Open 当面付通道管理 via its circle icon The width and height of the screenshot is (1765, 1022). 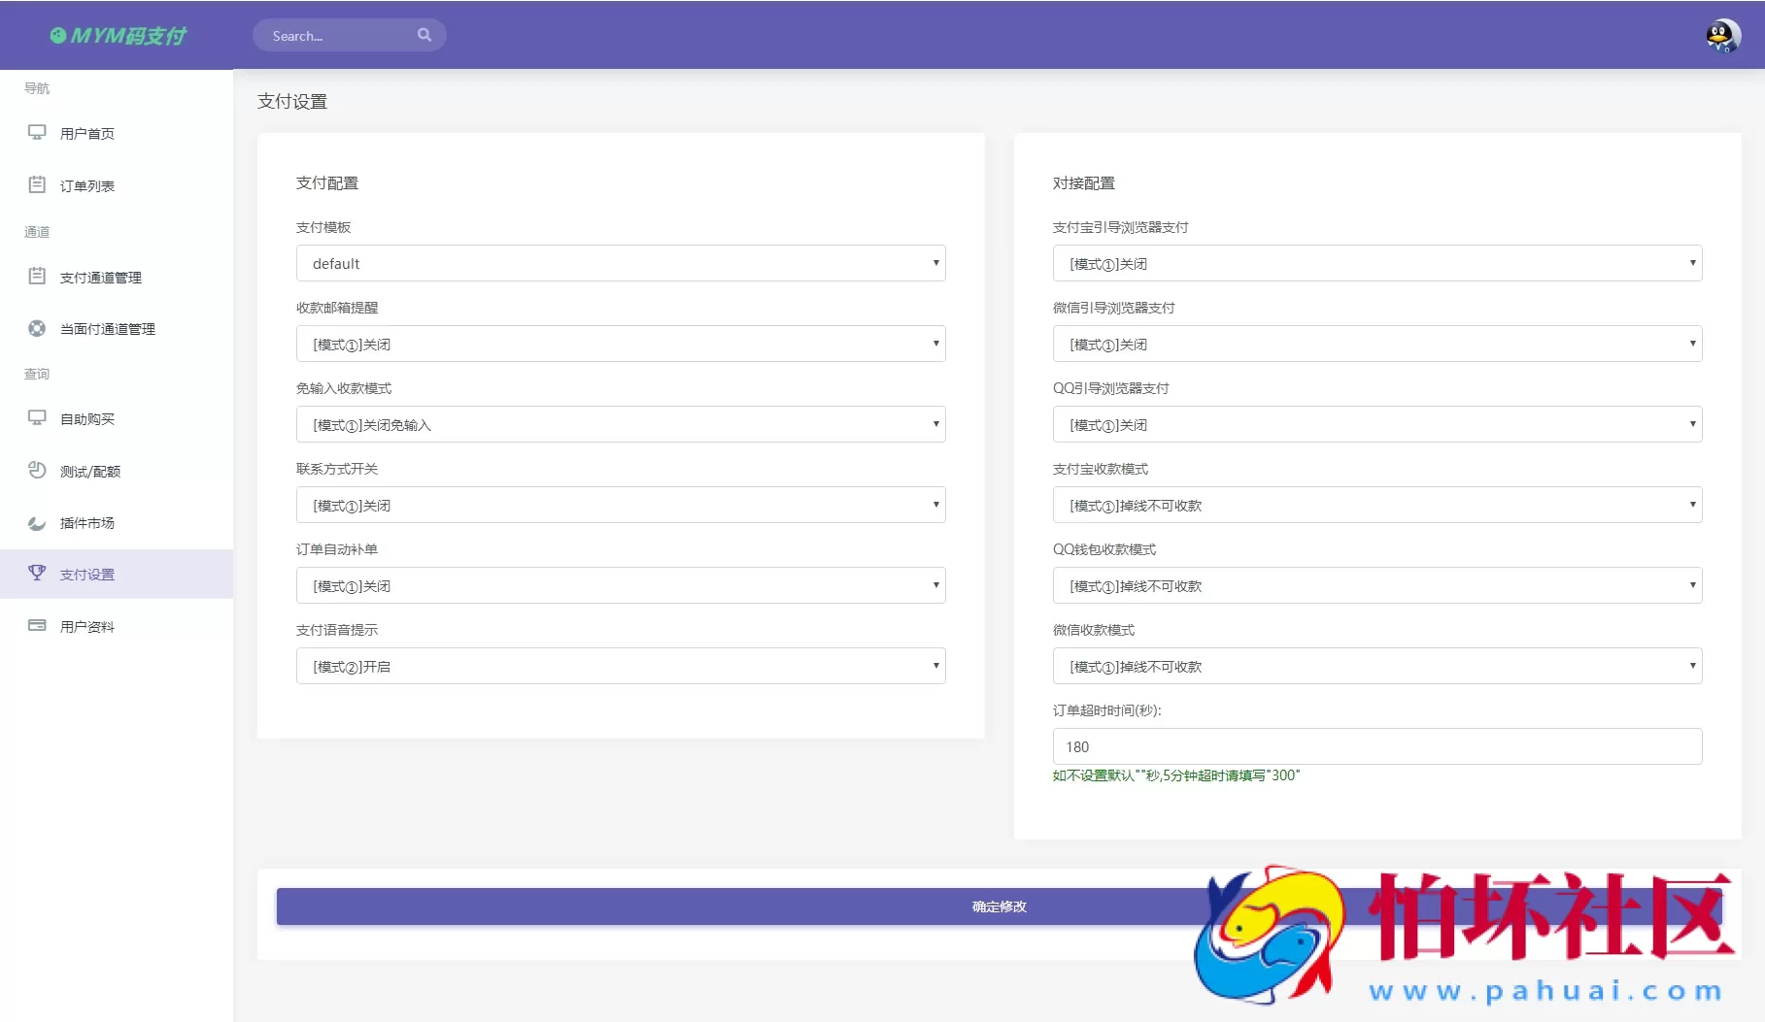tap(37, 328)
